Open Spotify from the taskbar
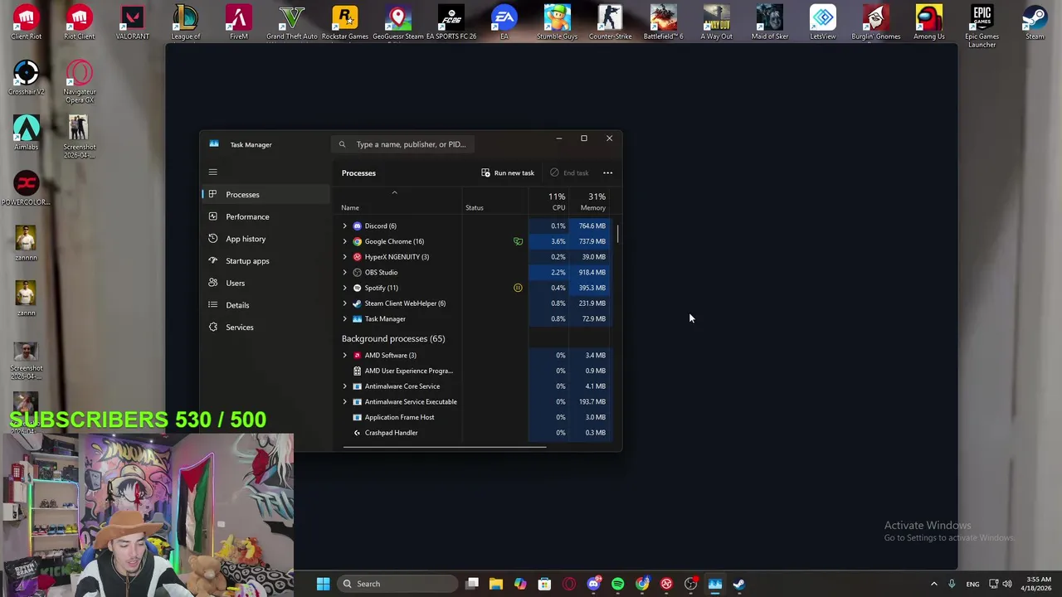 click(618, 584)
